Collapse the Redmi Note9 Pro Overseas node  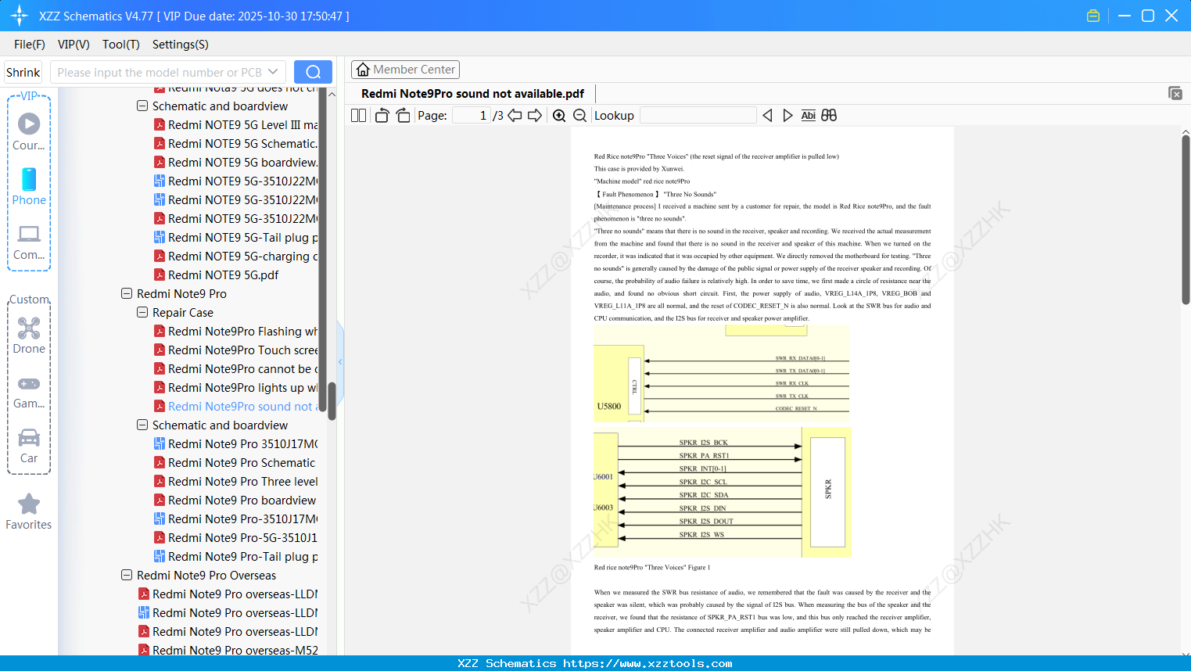127,576
